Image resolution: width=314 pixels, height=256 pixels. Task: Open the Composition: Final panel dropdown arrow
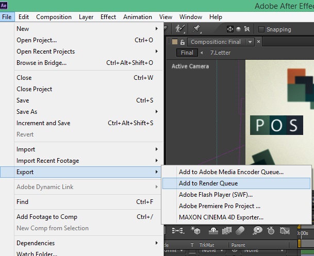tap(250, 42)
